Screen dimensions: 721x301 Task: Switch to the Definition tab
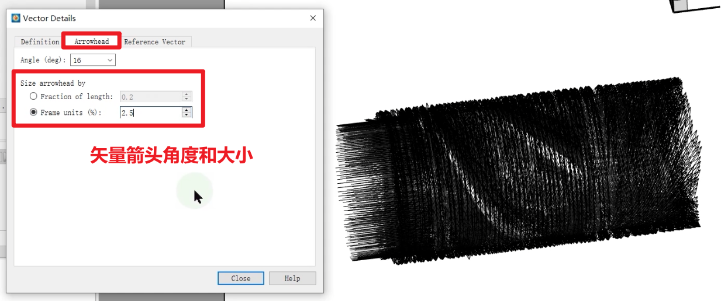pyautogui.click(x=40, y=41)
